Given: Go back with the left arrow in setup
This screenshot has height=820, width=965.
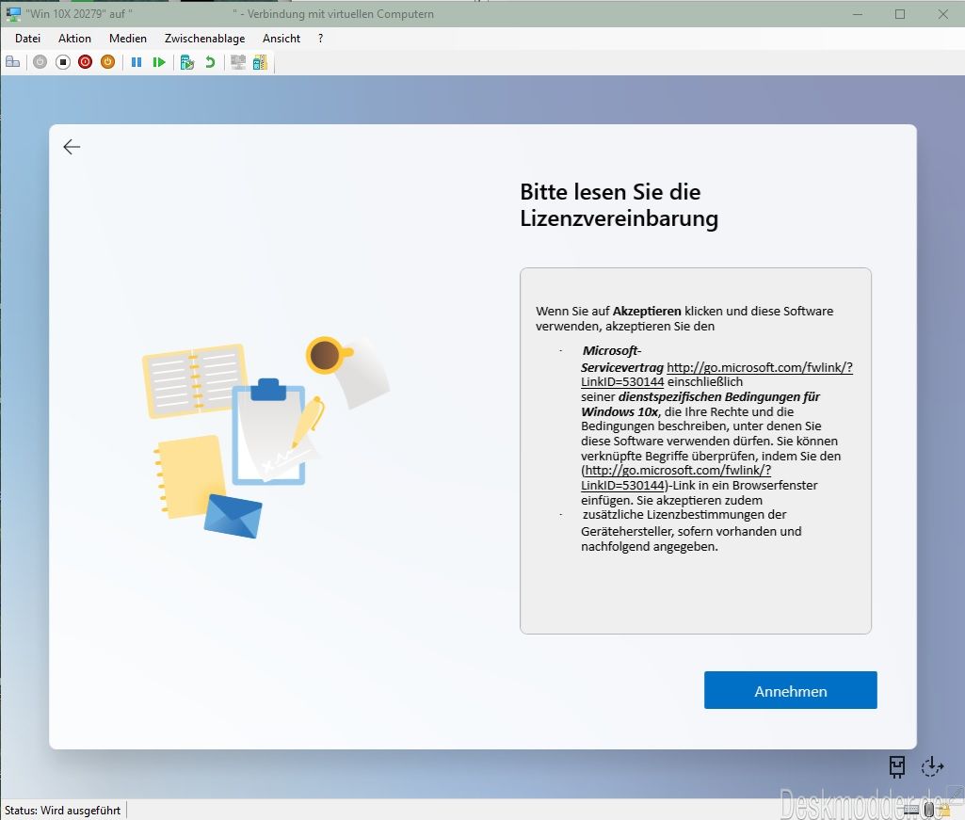Looking at the screenshot, I should tap(72, 147).
